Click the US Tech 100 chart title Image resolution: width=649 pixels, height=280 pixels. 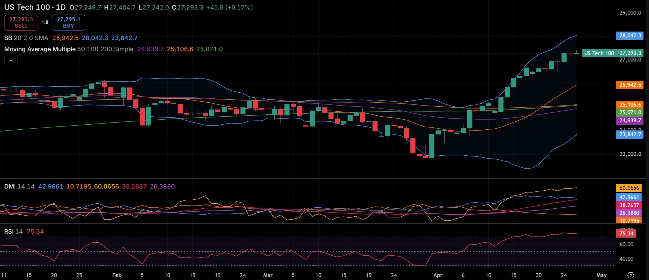tap(27, 7)
